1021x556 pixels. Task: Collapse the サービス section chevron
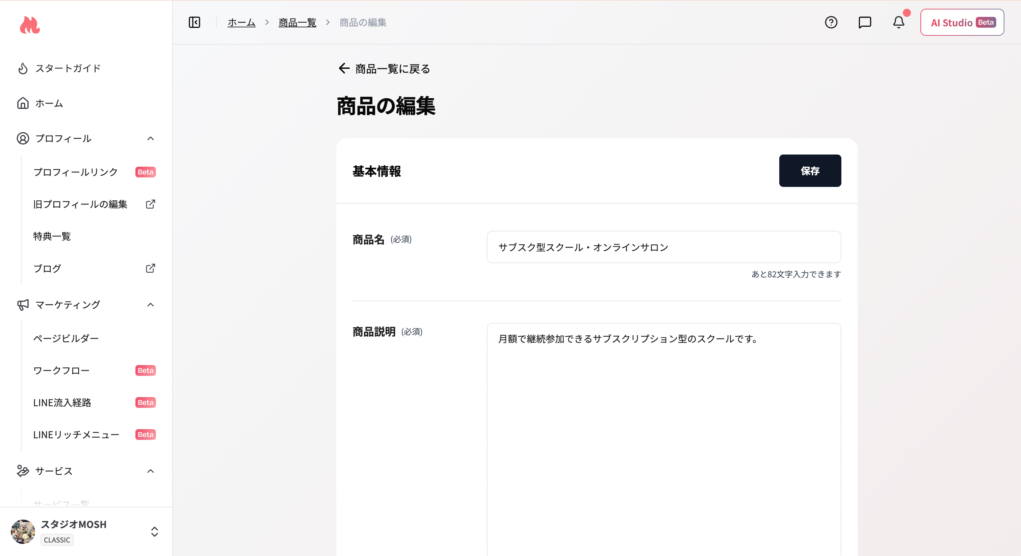click(x=151, y=471)
